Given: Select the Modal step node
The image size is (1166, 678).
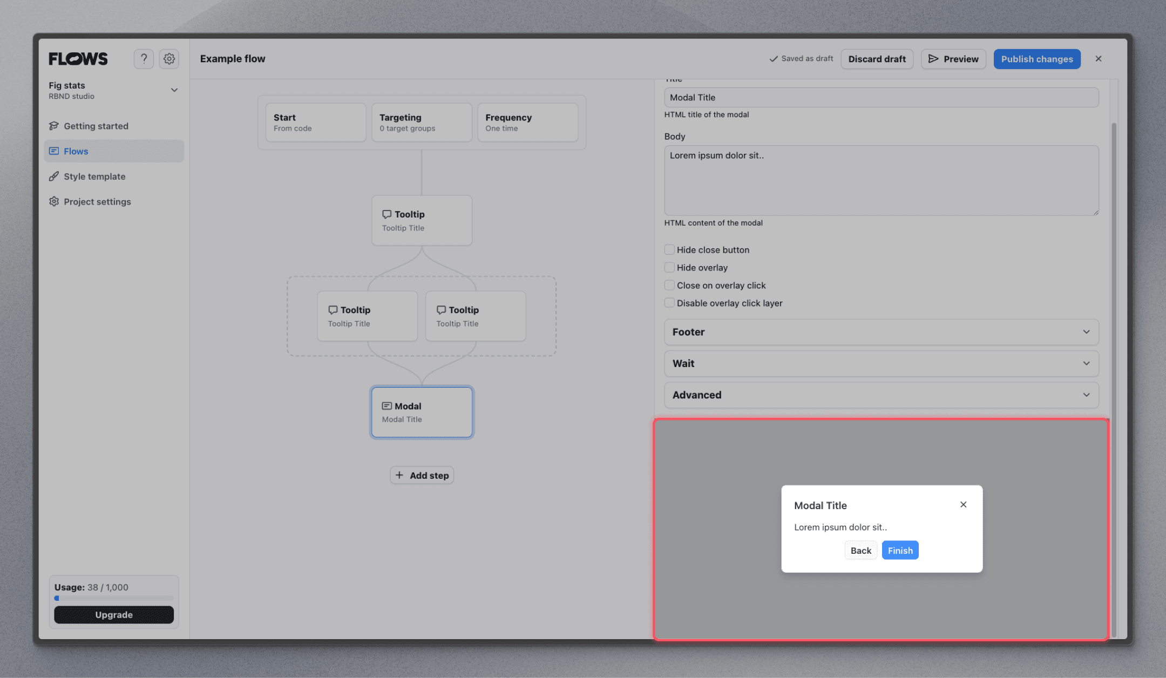Looking at the screenshot, I should [422, 412].
